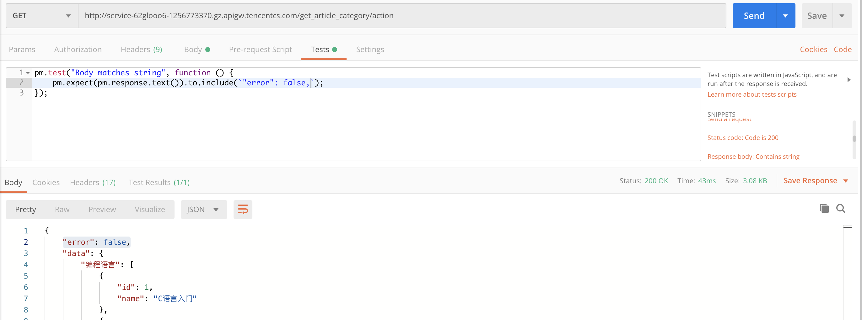Click the 3.08 KB response size value
Image resolution: width=862 pixels, height=320 pixels.
click(755, 181)
